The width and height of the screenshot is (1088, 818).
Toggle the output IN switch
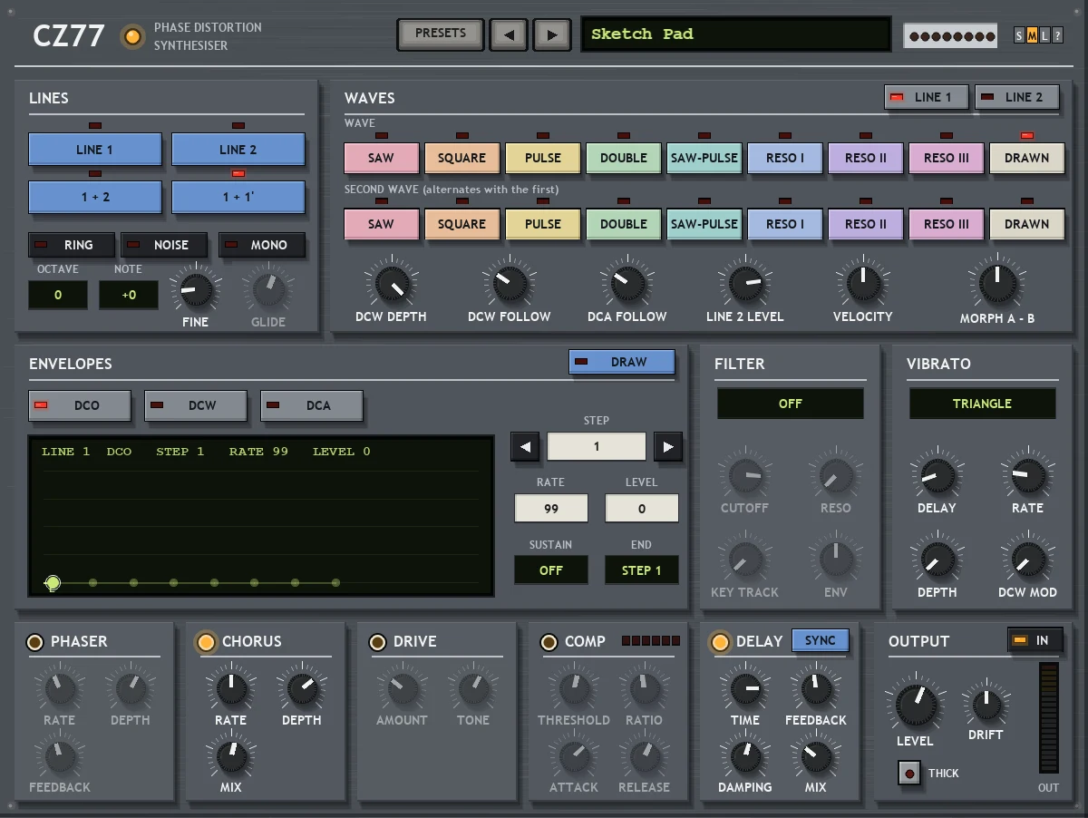tap(1035, 640)
